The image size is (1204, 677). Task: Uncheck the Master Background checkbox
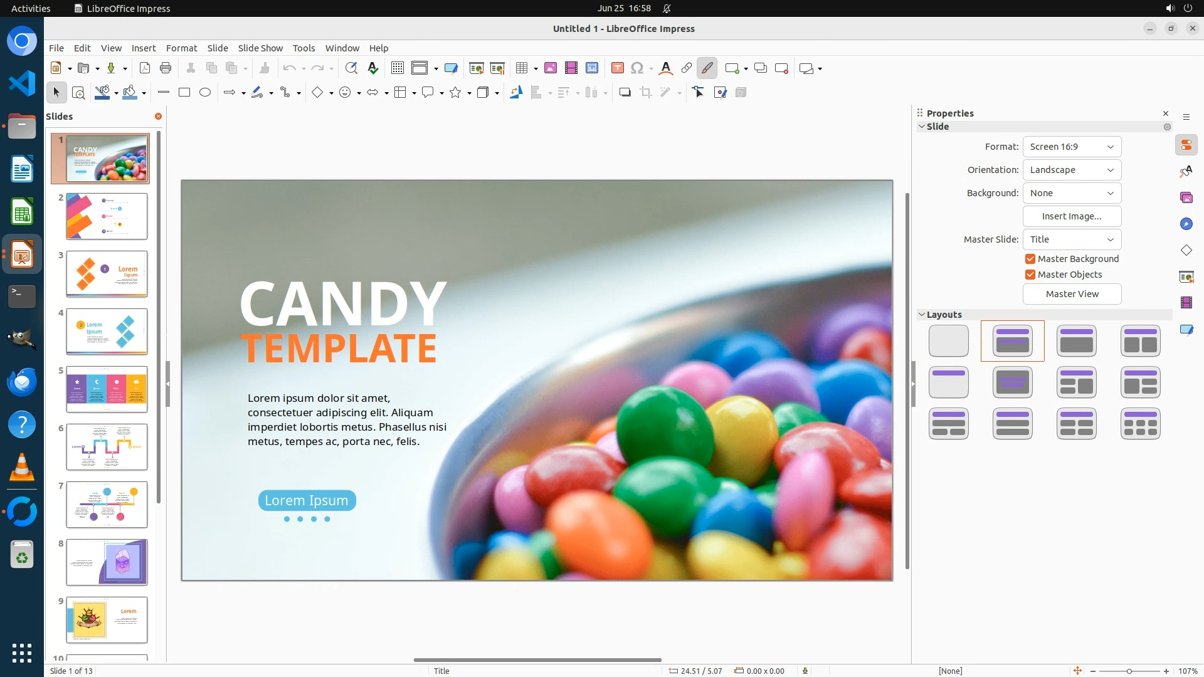coord(1030,259)
